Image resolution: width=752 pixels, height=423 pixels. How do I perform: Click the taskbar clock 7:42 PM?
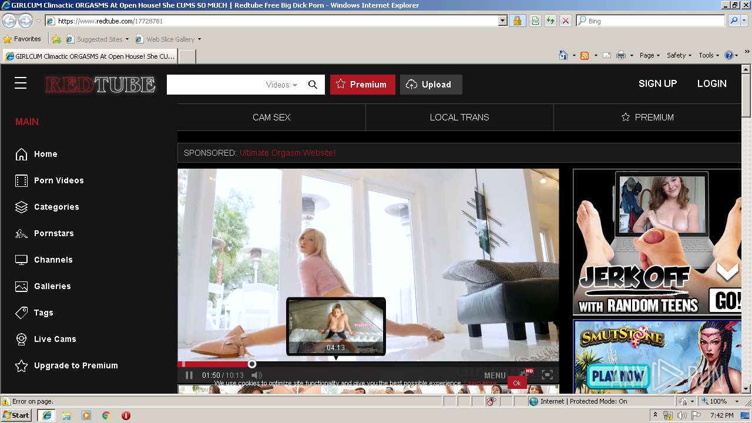(x=721, y=415)
